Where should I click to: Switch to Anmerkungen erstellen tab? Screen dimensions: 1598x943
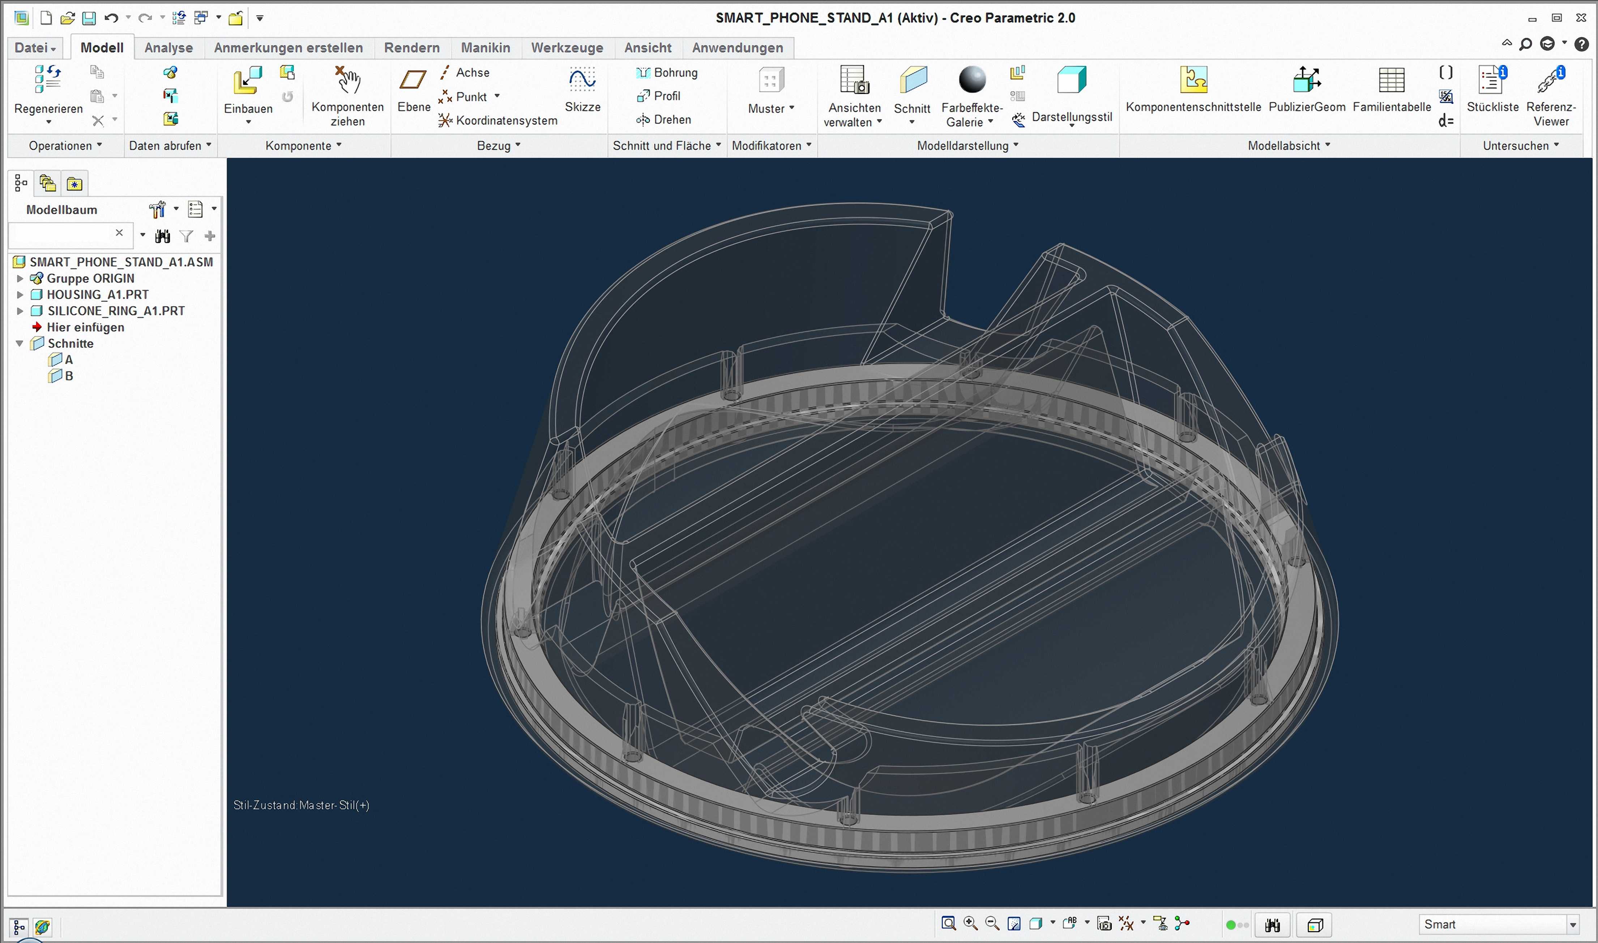point(288,48)
